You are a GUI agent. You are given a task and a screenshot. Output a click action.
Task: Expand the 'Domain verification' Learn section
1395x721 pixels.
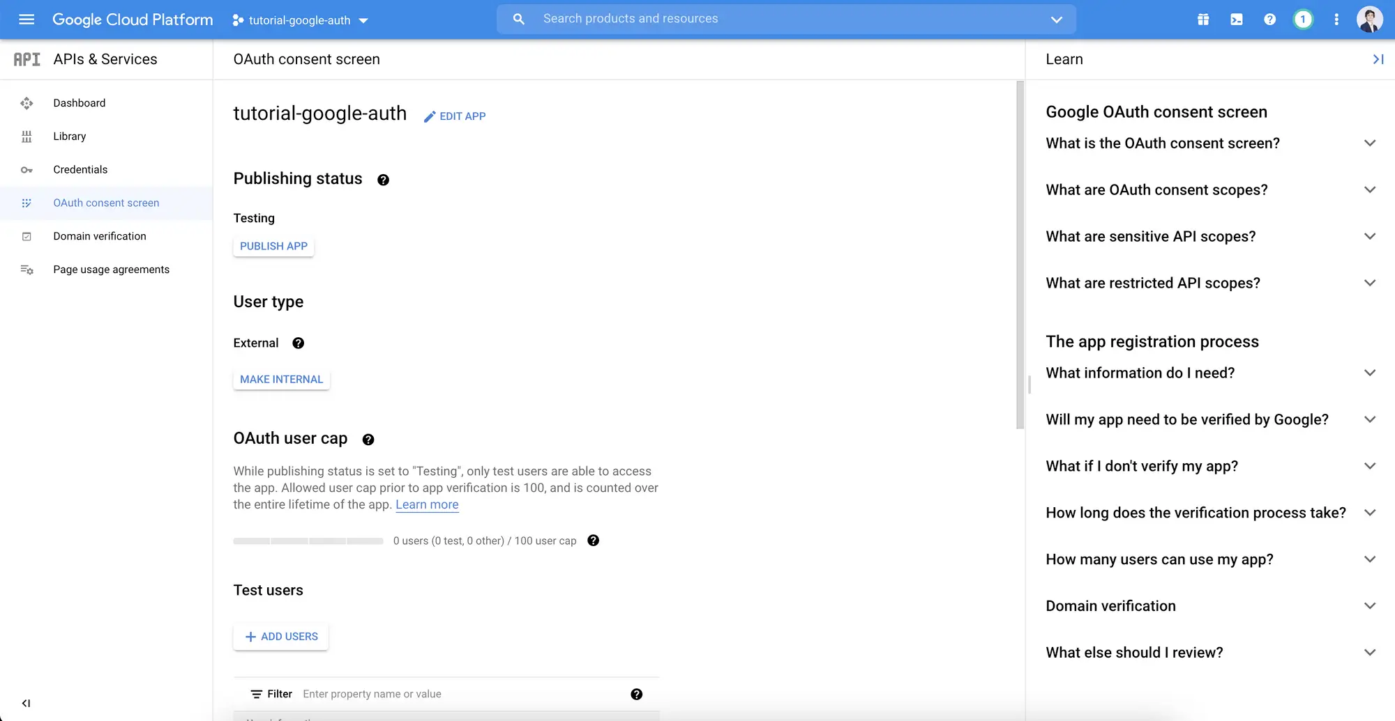(x=1369, y=605)
